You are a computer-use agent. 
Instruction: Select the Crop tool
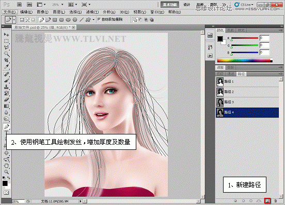click(x=6, y=60)
